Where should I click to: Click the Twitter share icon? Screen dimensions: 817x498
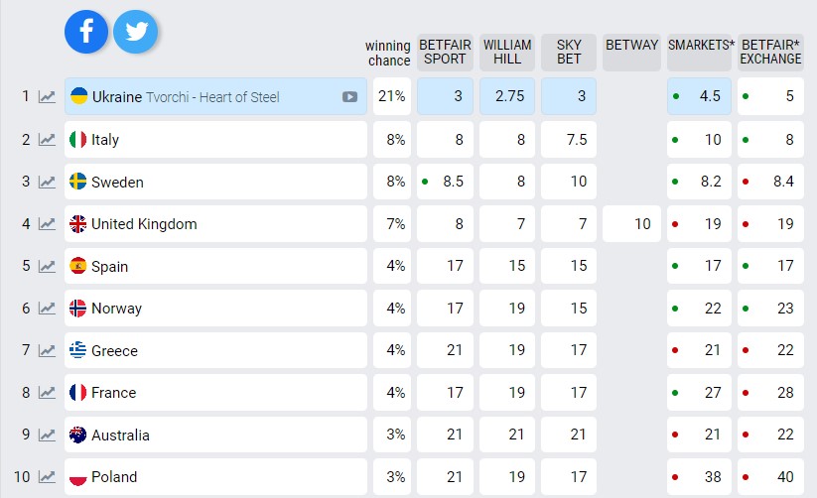point(136,32)
